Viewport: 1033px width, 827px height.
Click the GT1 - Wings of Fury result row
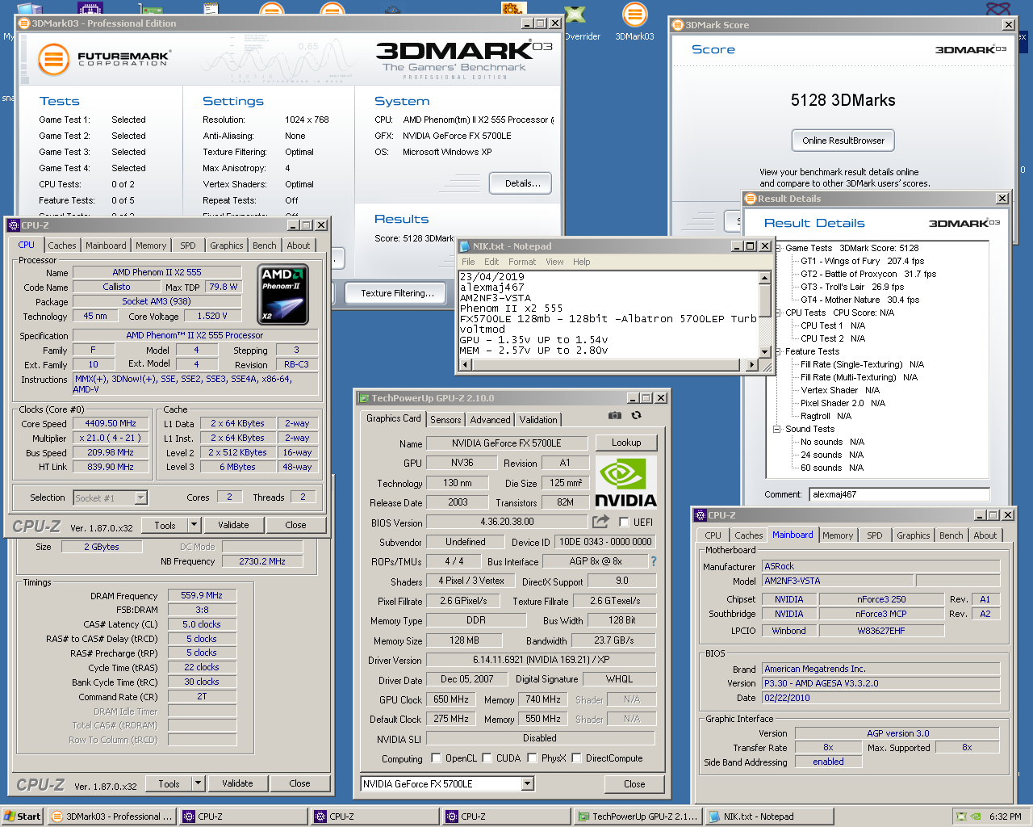(x=862, y=261)
